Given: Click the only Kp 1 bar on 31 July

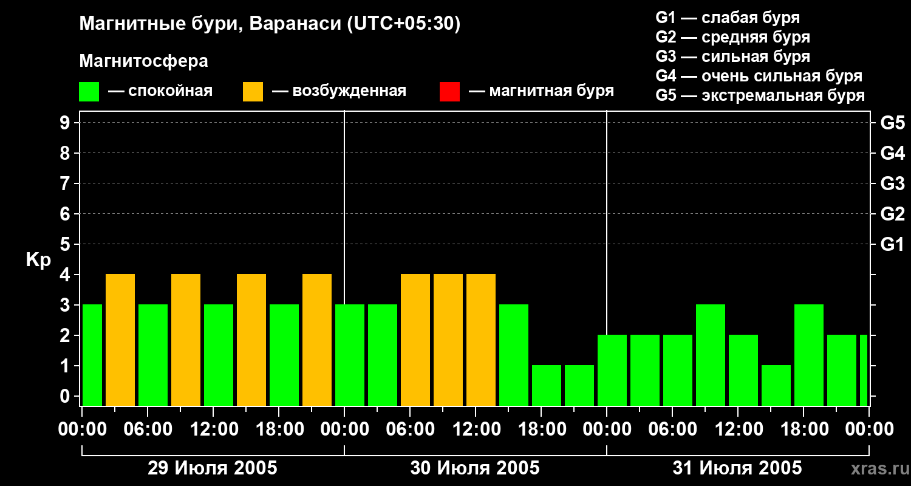Looking at the screenshot, I should [x=776, y=385].
